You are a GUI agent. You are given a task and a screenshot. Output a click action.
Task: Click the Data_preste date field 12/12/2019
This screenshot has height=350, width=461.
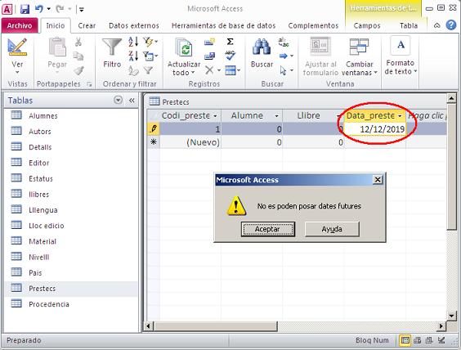pos(375,129)
